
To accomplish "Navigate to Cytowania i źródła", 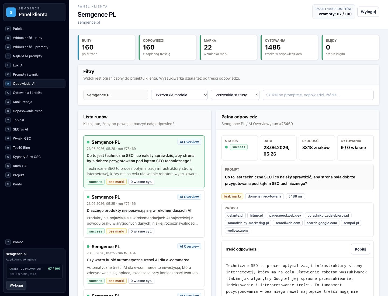I will coord(34,93).
